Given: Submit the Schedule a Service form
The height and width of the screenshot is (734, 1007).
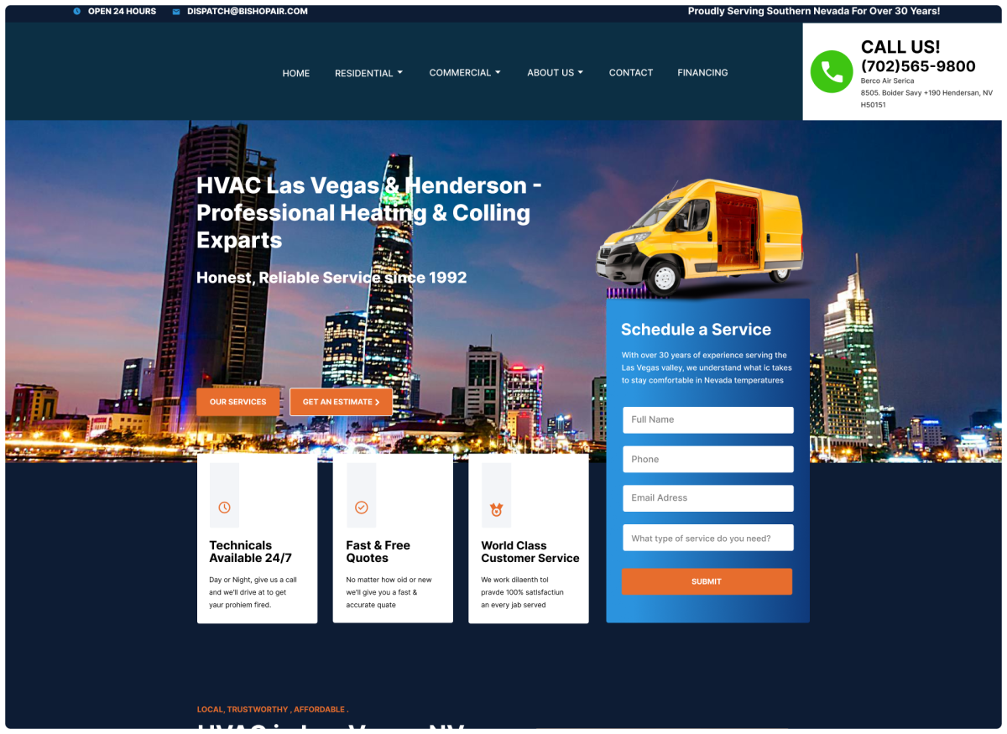Looking at the screenshot, I should click(x=707, y=581).
